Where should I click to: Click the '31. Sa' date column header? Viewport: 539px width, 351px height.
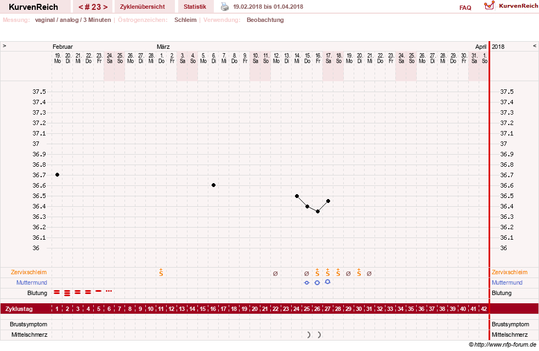pyautogui.click(x=474, y=58)
